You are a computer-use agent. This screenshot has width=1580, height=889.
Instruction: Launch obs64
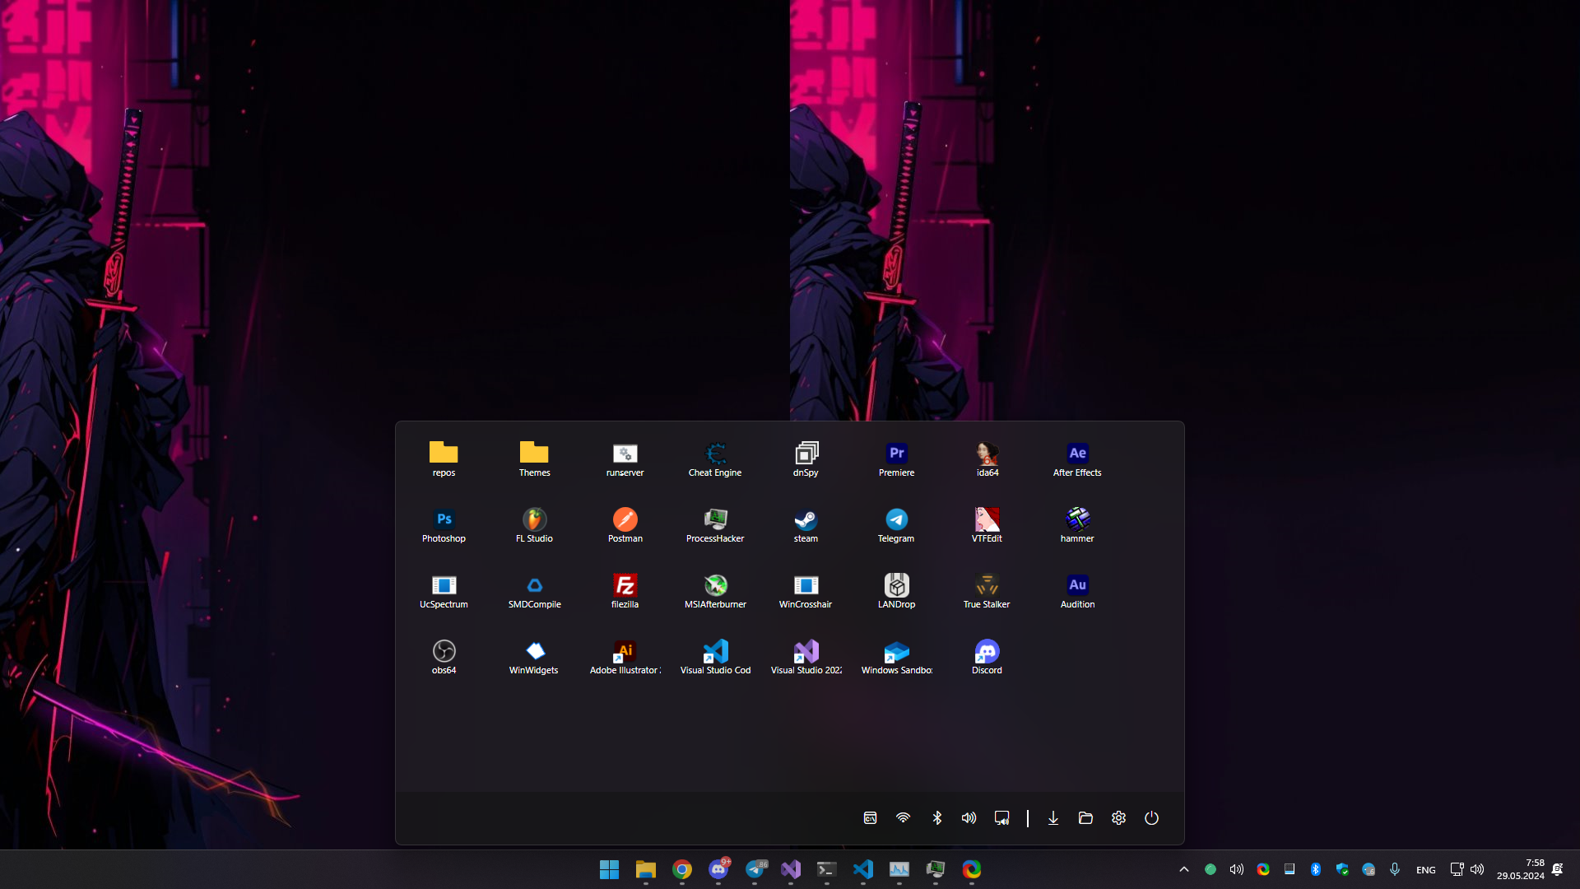pos(444,657)
